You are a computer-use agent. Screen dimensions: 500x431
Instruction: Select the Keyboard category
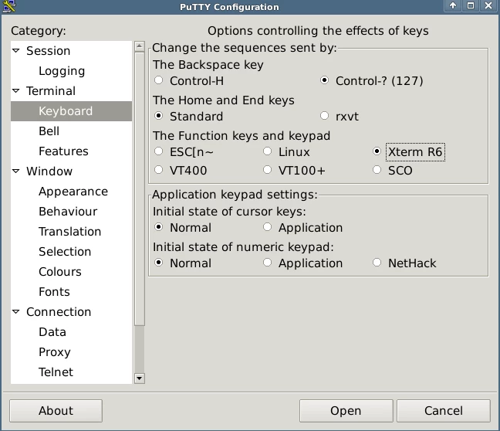click(x=71, y=111)
